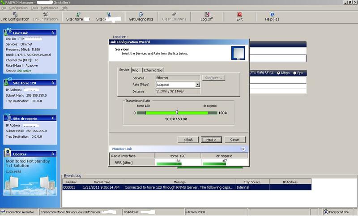Click the 1/31/2011 9:06:14 AM cell
Viewport: 358px width, 216px height.
pyautogui.click(x=103, y=187)
